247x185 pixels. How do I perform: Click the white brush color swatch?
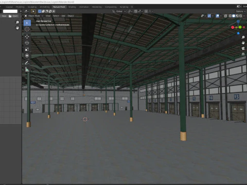point(10,11)
